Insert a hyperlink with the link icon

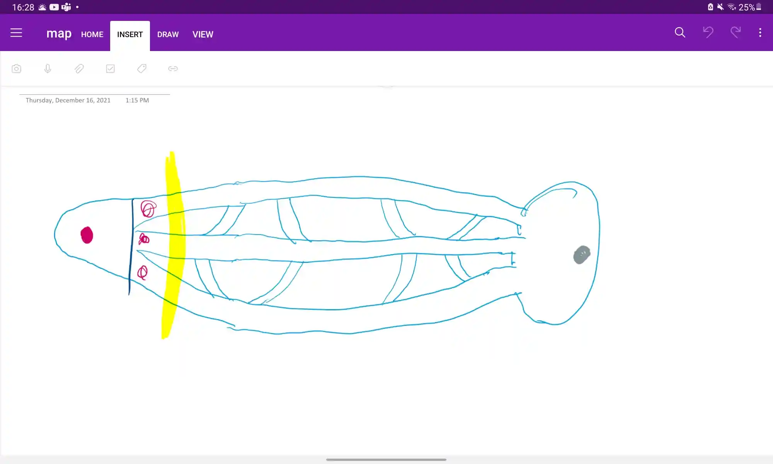click(173, 69)
